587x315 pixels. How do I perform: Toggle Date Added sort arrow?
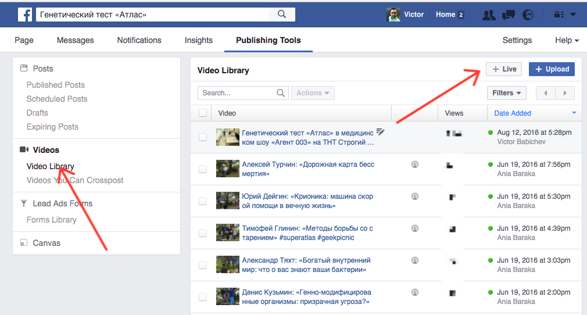pyautogui.click(x=574, y=113)
